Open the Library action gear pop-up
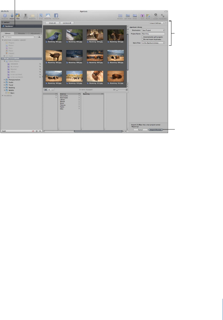 point(39,37)
